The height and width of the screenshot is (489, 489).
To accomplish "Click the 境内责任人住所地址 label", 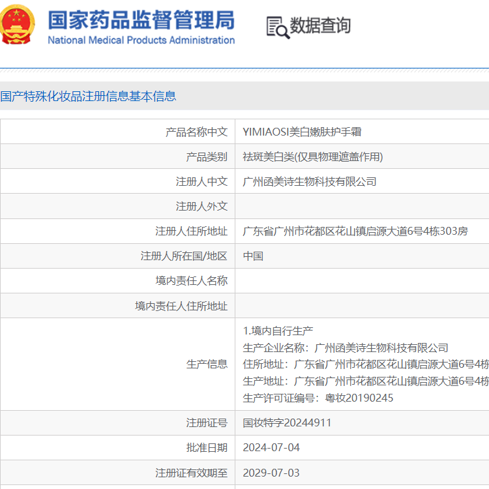I will (181, 306).
